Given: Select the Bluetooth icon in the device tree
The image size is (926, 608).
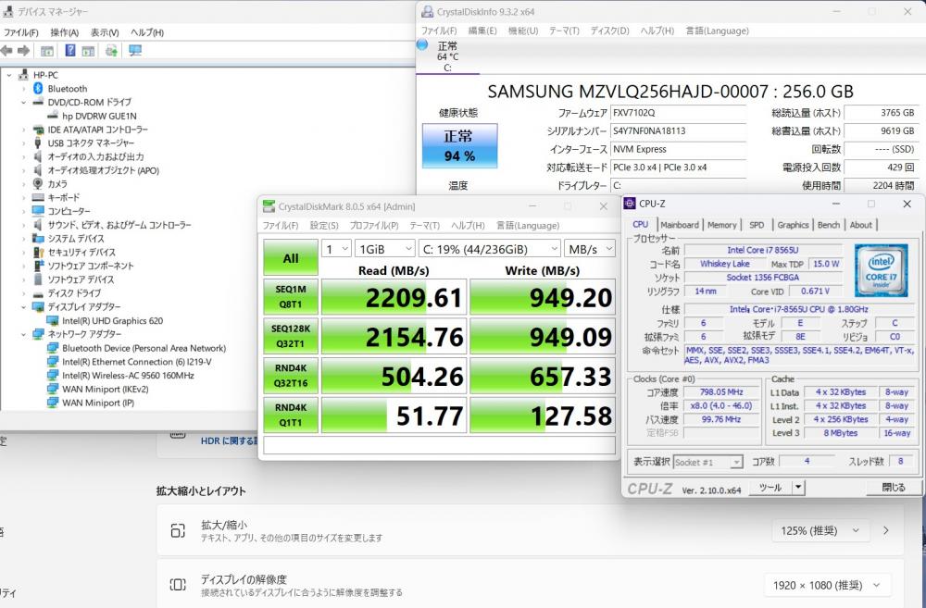Looking at the screenshot, I should pos(38,89).
